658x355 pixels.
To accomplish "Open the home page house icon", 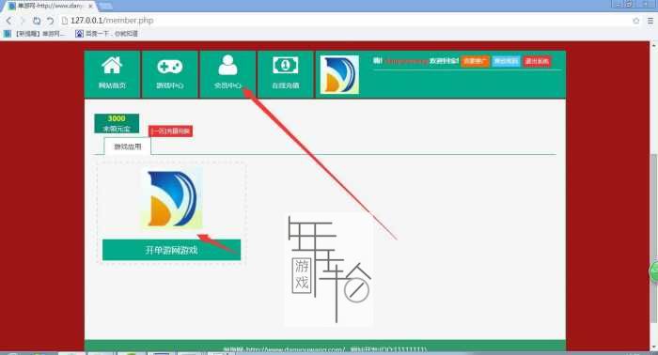I will coord(112,66).
